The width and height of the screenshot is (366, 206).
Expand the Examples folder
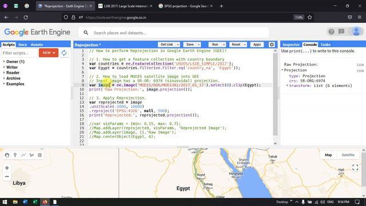click(x=4, y=84)
